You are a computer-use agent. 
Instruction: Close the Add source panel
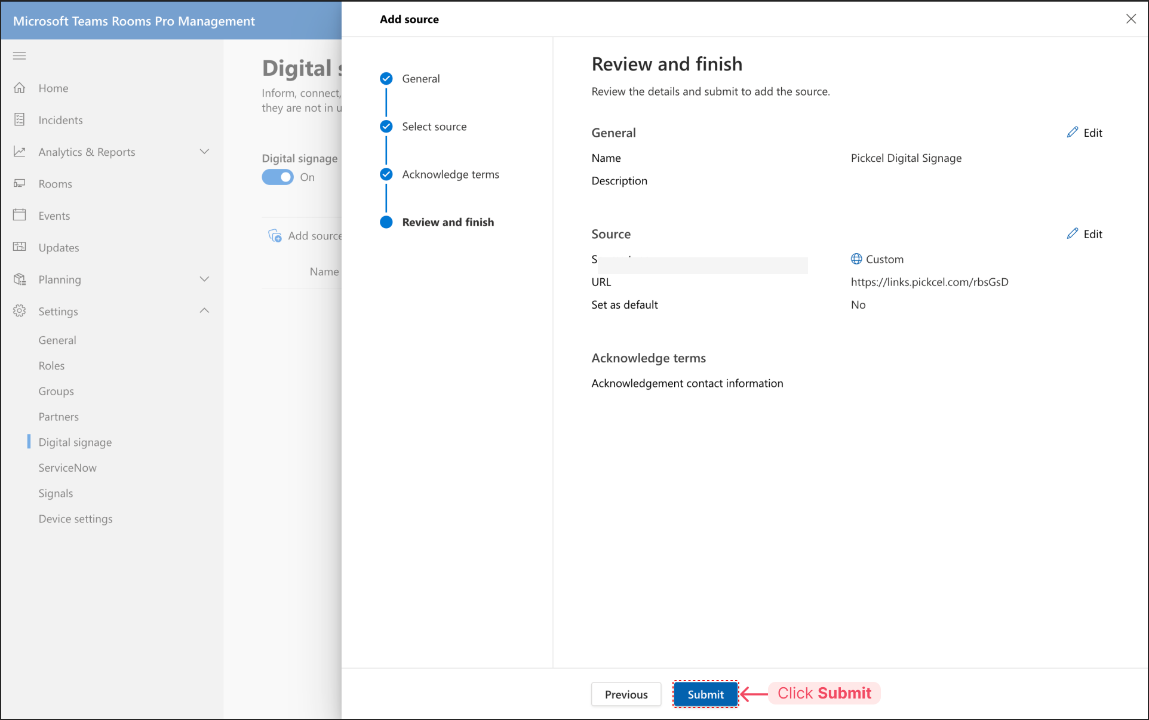coord(1130,19)
